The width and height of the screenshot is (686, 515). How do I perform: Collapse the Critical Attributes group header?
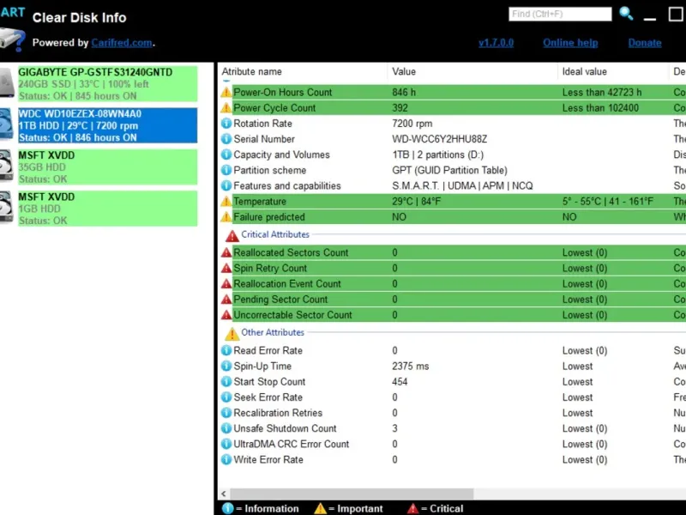coord(275,234)
